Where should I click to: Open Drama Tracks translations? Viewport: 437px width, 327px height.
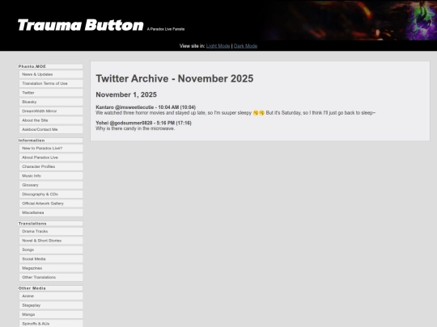click(x=51, y=232)
